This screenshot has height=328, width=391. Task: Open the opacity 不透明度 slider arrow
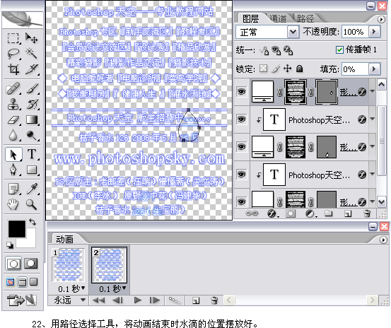(374, 32)
